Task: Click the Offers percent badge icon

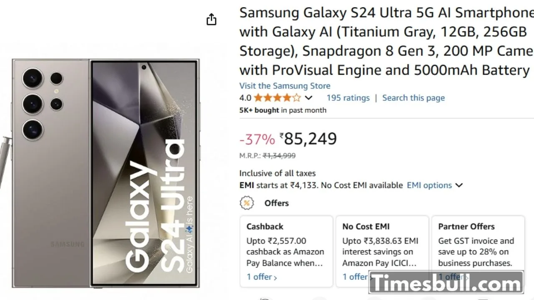Action: (247, 203)
